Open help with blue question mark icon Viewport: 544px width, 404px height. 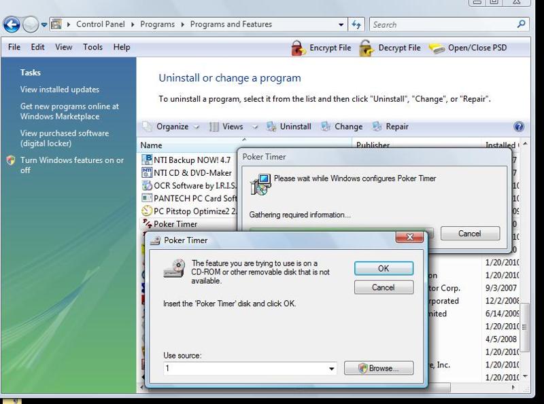coord(519,127)
